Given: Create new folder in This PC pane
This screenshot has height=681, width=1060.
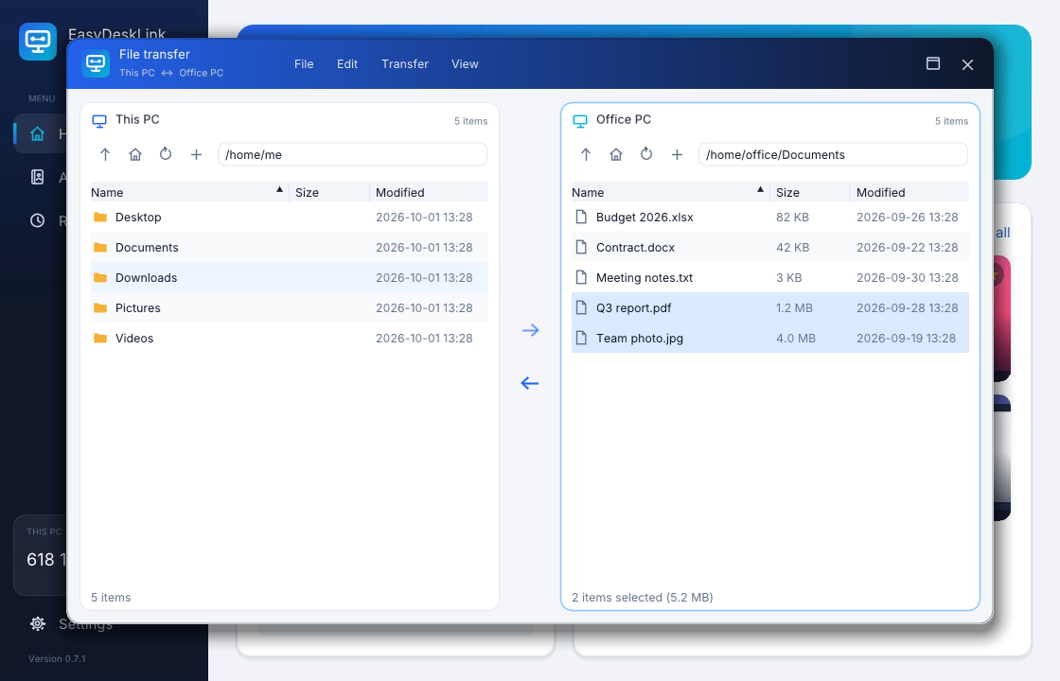Looking at the screenshot, I should tap(196, 155).
